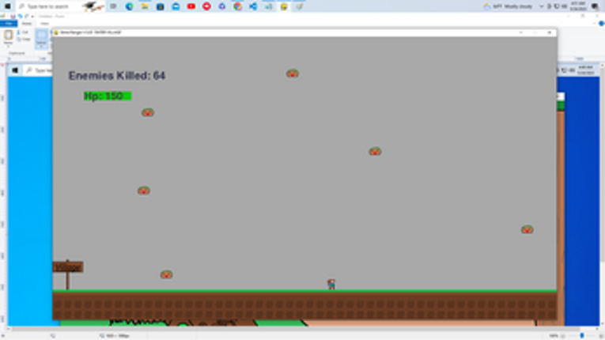Launch Microsoft Edge from the taskbar
Screen dimensions: 605x340
[129, 6]
